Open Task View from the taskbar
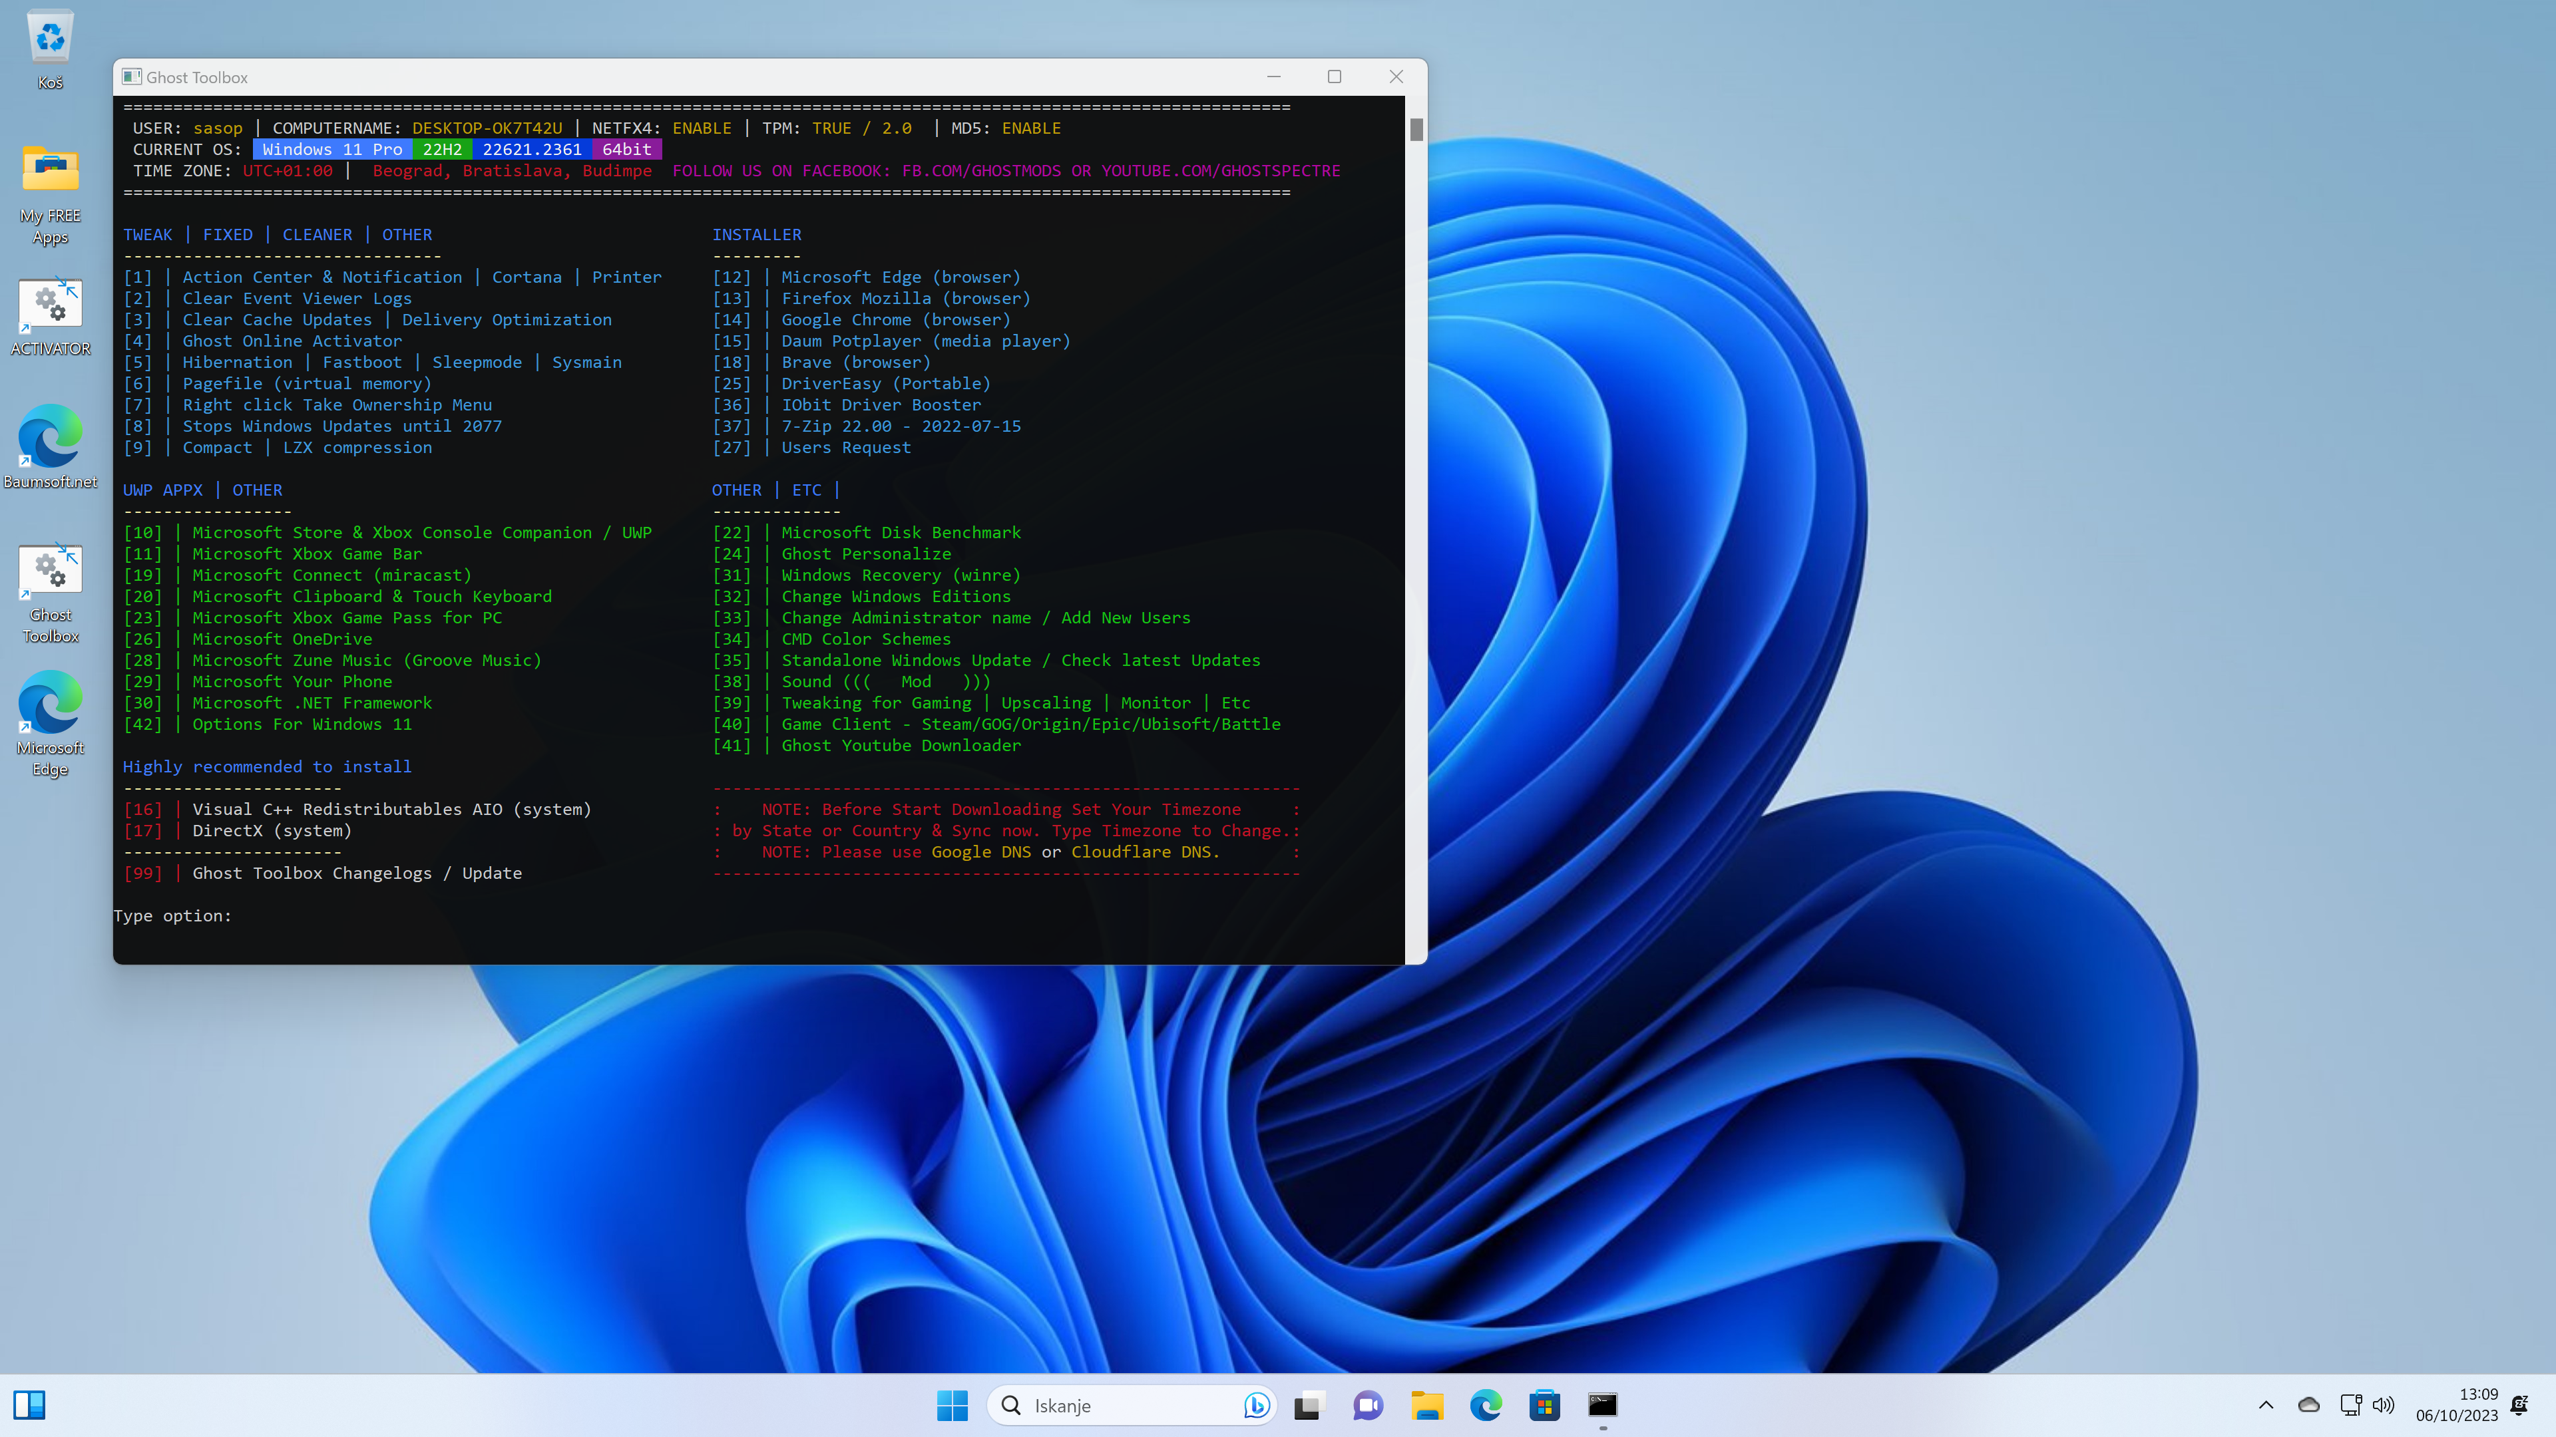This screenshot has width=2556, height=1437. tap(1309, 1404)
